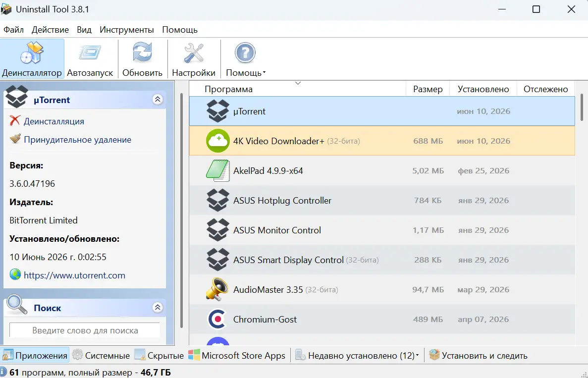Click version text 3.6.0.47196

(32, 183)
